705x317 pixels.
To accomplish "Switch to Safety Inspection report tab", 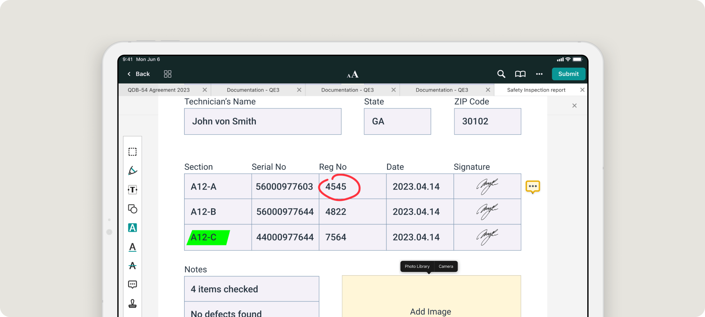I will click(x=536, y=90).
